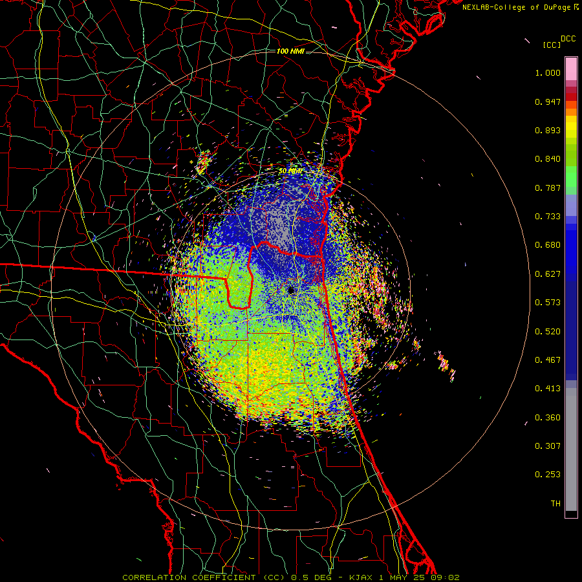Click the gray swatch on the color bar
The height and width of the screenshot is (582, 582).
pyautogui.click(x=571, y=449)
